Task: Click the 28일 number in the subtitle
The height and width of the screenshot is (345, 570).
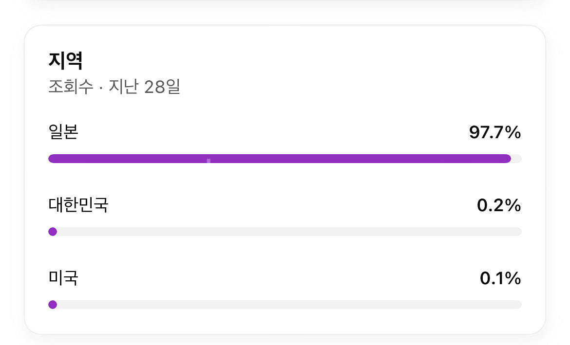Action: pyautogui.click(x=162, y=88)
